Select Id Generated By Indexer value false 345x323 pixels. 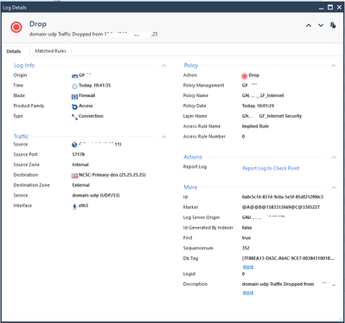coord(246,228)
